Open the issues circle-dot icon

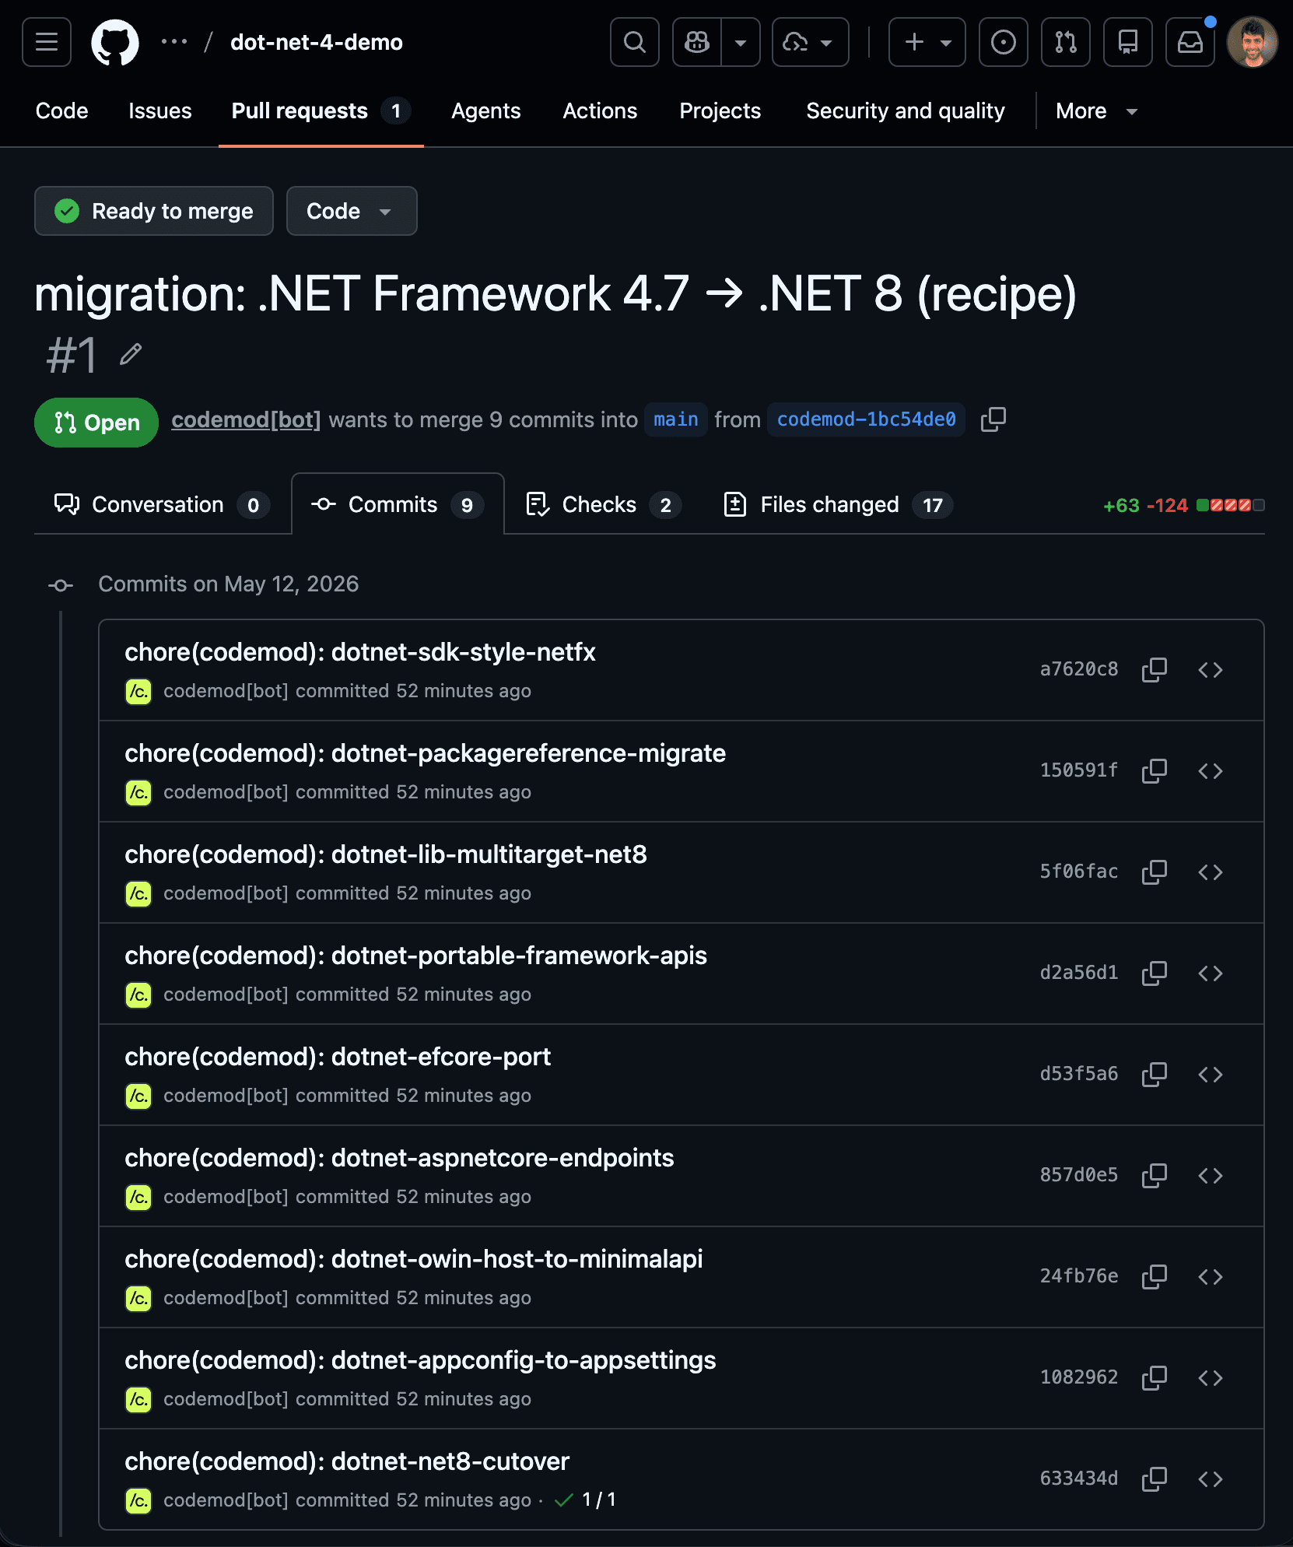1004,42
